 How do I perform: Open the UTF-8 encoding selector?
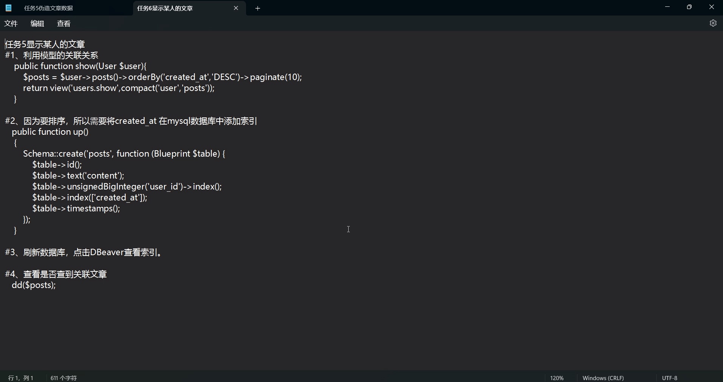click(670, 377)
